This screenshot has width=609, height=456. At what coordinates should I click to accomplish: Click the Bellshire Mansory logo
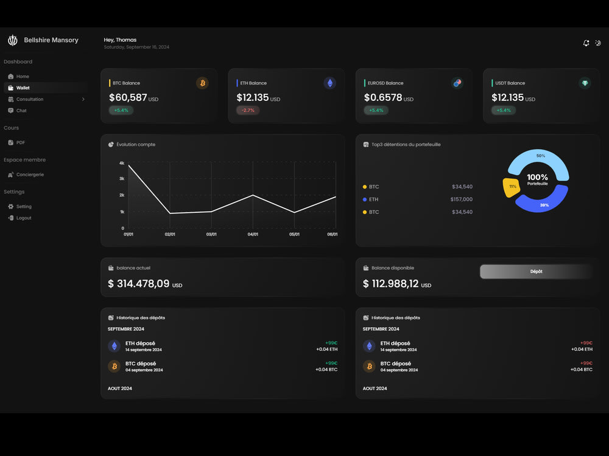click(x=12, y=40)
